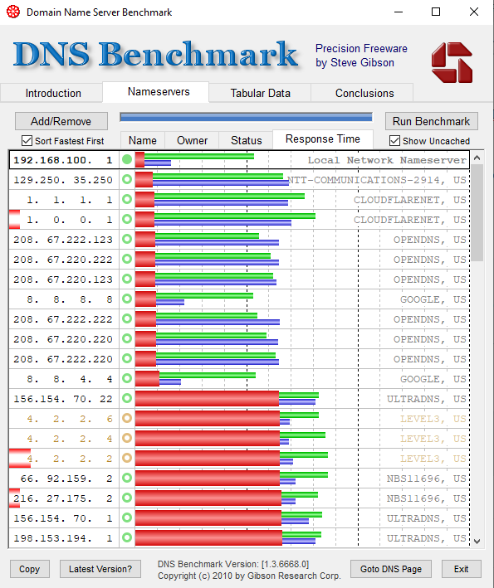
Task: Click the Gibson Research red logo
Action: click(452, 62)
